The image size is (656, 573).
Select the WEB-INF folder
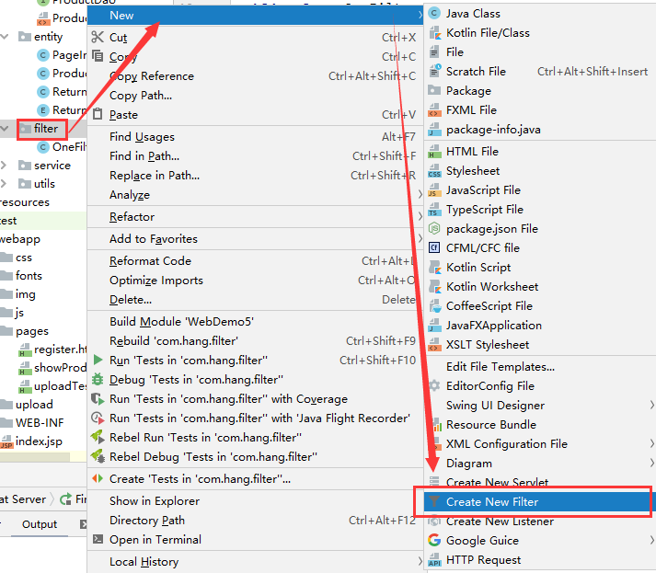pyautogui.click(x=40, y=423)
